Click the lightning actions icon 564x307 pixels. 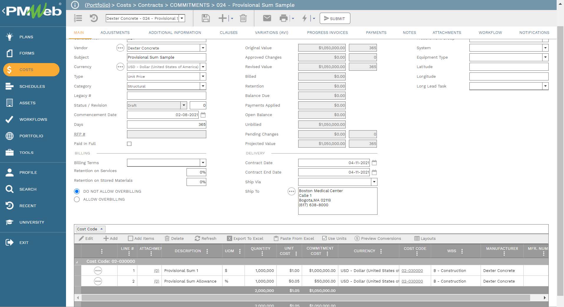(304, 18)
